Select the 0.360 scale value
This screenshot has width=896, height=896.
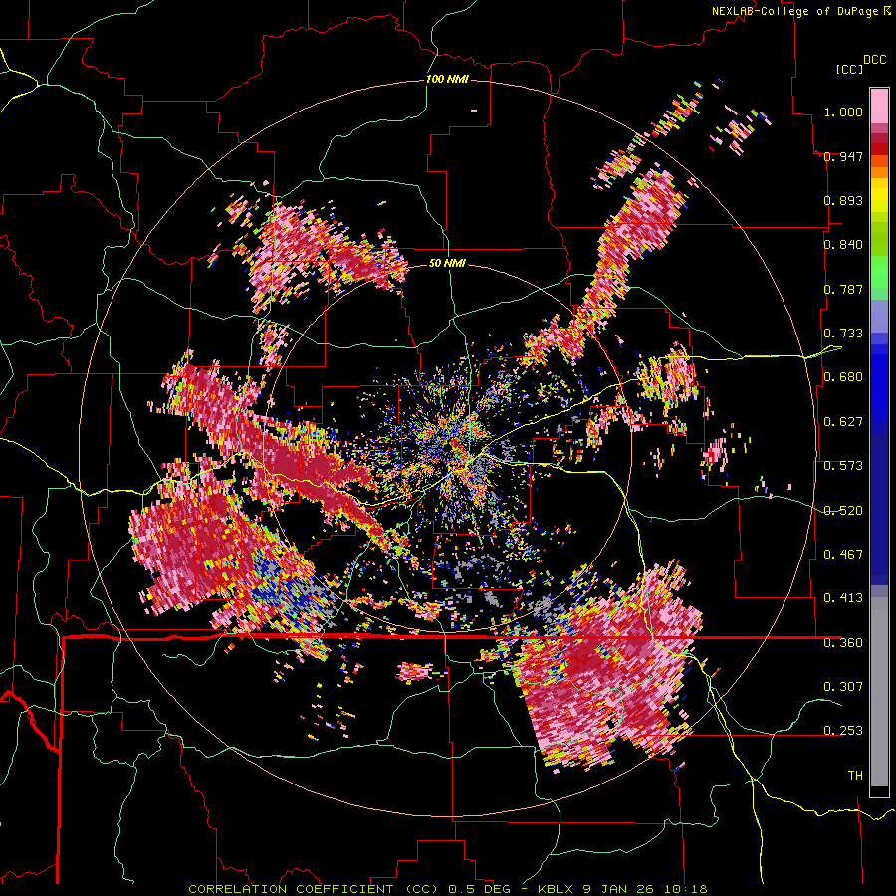[843, 643]
